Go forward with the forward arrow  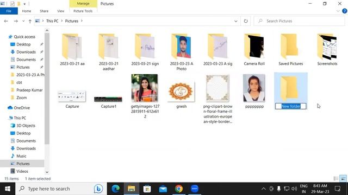(x=16, y=21)
